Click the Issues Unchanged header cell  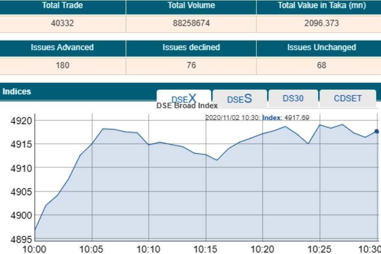[321, 47]
